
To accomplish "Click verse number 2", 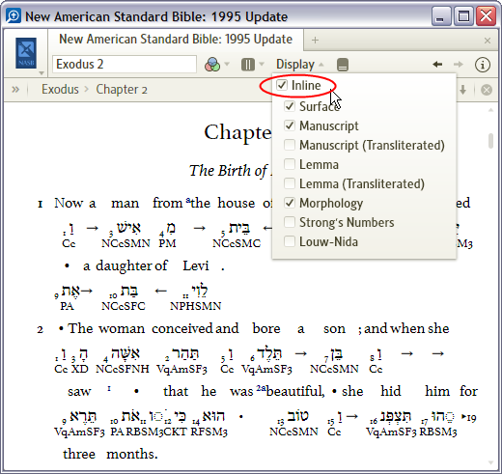I will tap(40, 330).
